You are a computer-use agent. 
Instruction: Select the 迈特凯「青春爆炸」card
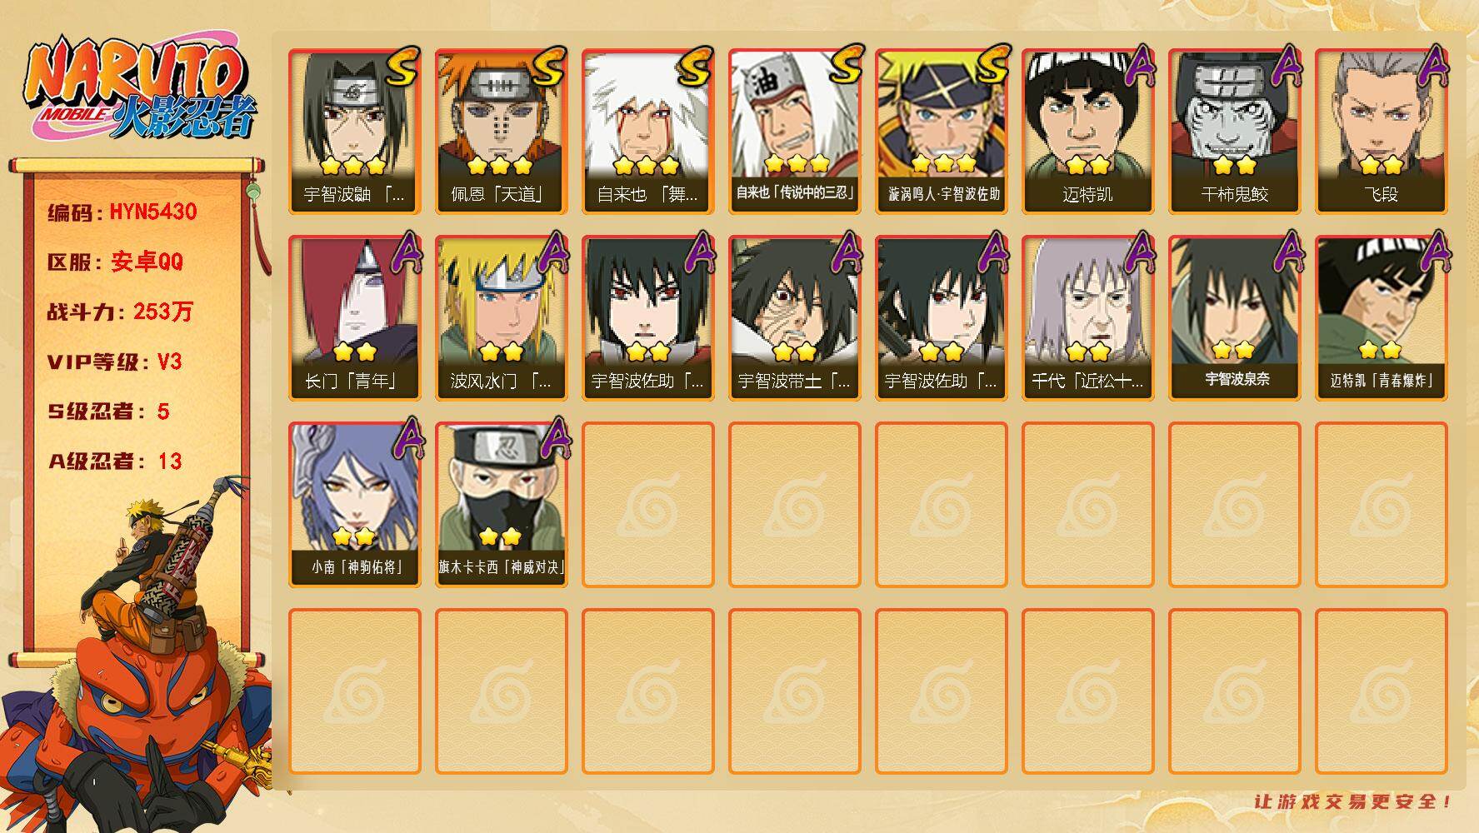[1381, 318]
